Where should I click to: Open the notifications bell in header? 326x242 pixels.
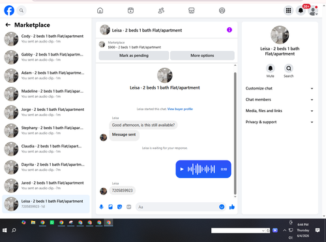[301, 10]
